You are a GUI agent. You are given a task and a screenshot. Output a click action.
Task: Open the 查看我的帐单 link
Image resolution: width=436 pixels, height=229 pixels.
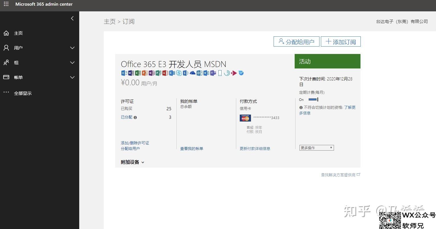click(x=191, y=149)
